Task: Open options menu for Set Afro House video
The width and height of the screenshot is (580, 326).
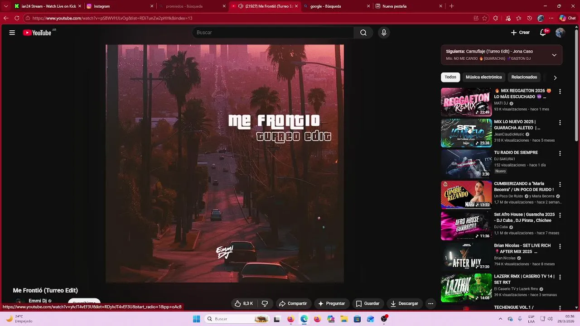Action: (560, 216)
